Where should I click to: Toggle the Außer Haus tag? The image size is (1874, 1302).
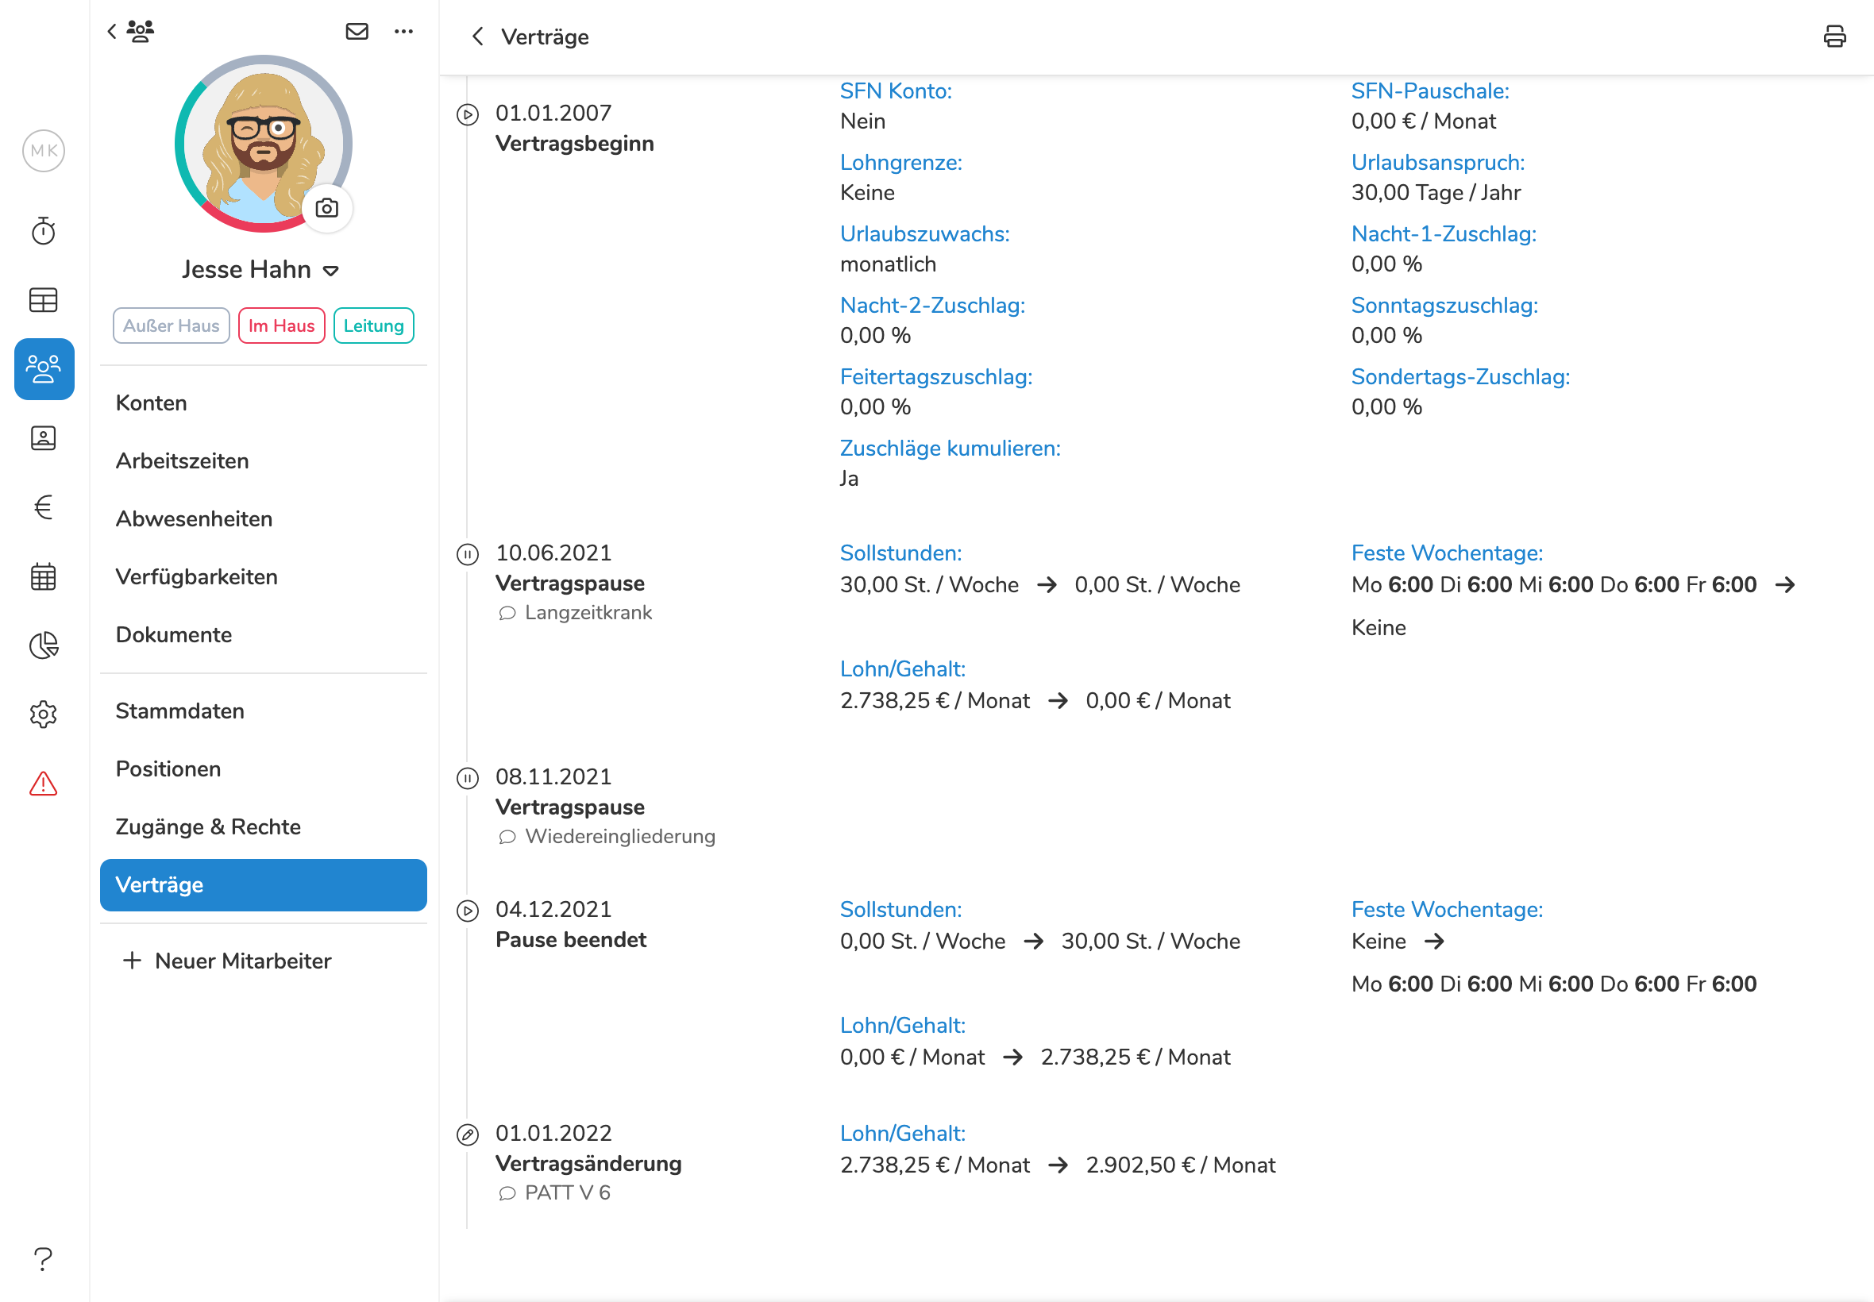pos(172,325)
